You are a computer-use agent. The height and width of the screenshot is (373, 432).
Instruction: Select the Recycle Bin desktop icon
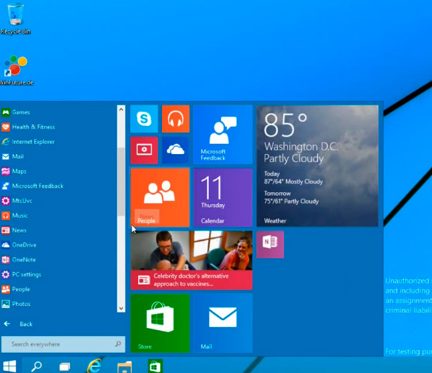point(15,19)
